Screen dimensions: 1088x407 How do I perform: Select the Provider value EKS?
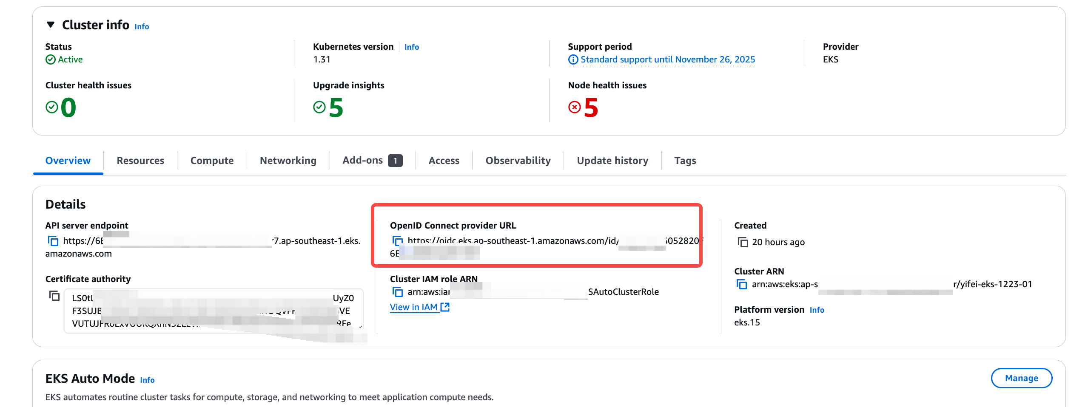pos(830,59)
